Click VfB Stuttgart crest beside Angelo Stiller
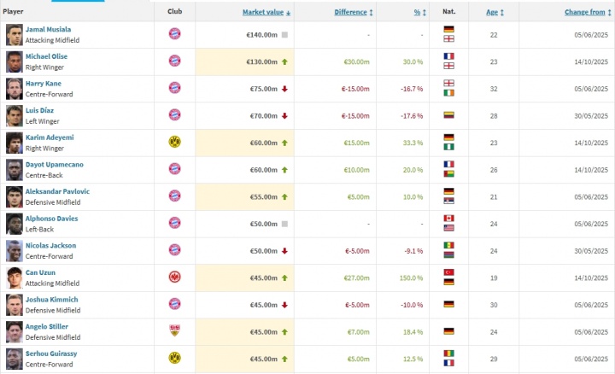The width and height of the screenshot is (615, 374). [x=174, y=331]
